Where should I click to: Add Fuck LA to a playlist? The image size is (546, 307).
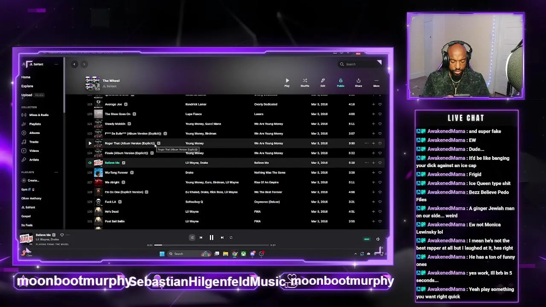click(x=373, y=202)
